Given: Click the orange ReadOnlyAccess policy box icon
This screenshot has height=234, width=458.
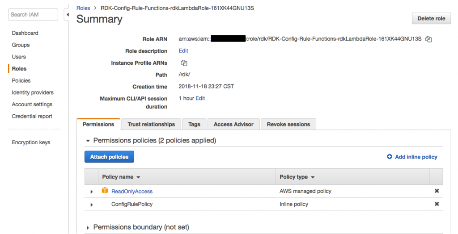Looking at the screenshot, I should (105, 191).
